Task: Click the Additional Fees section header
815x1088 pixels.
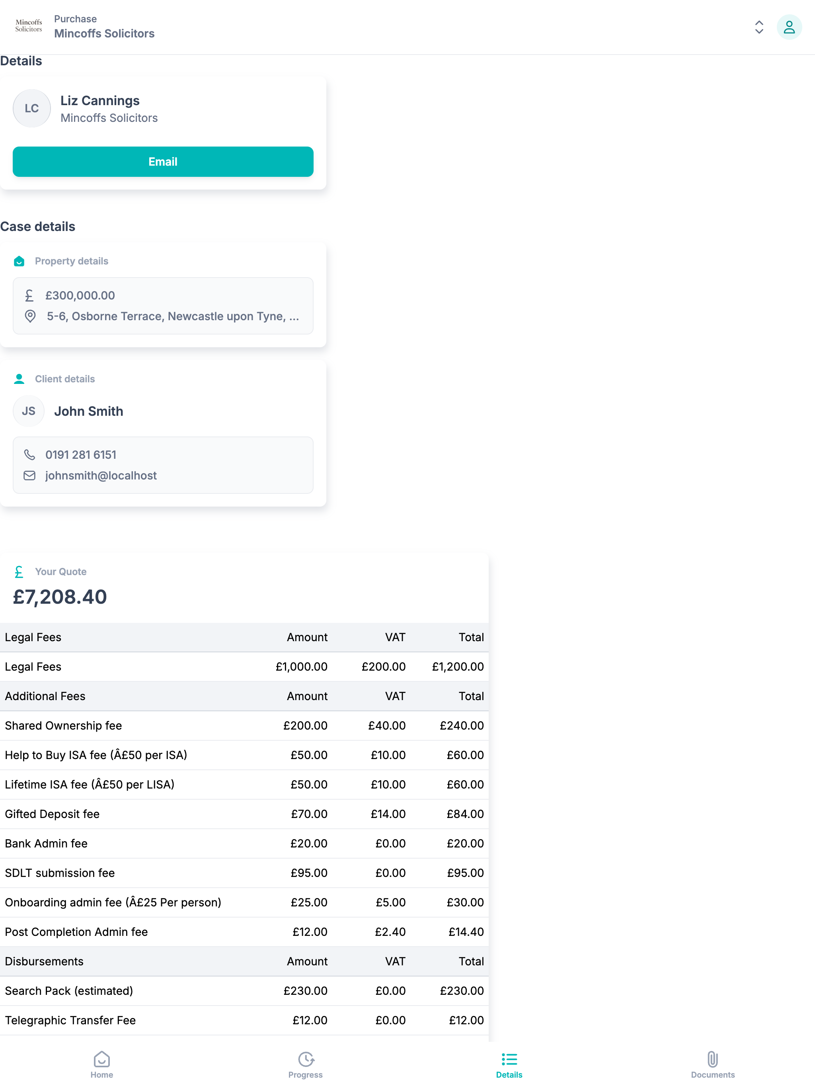Action: (45, 696)
